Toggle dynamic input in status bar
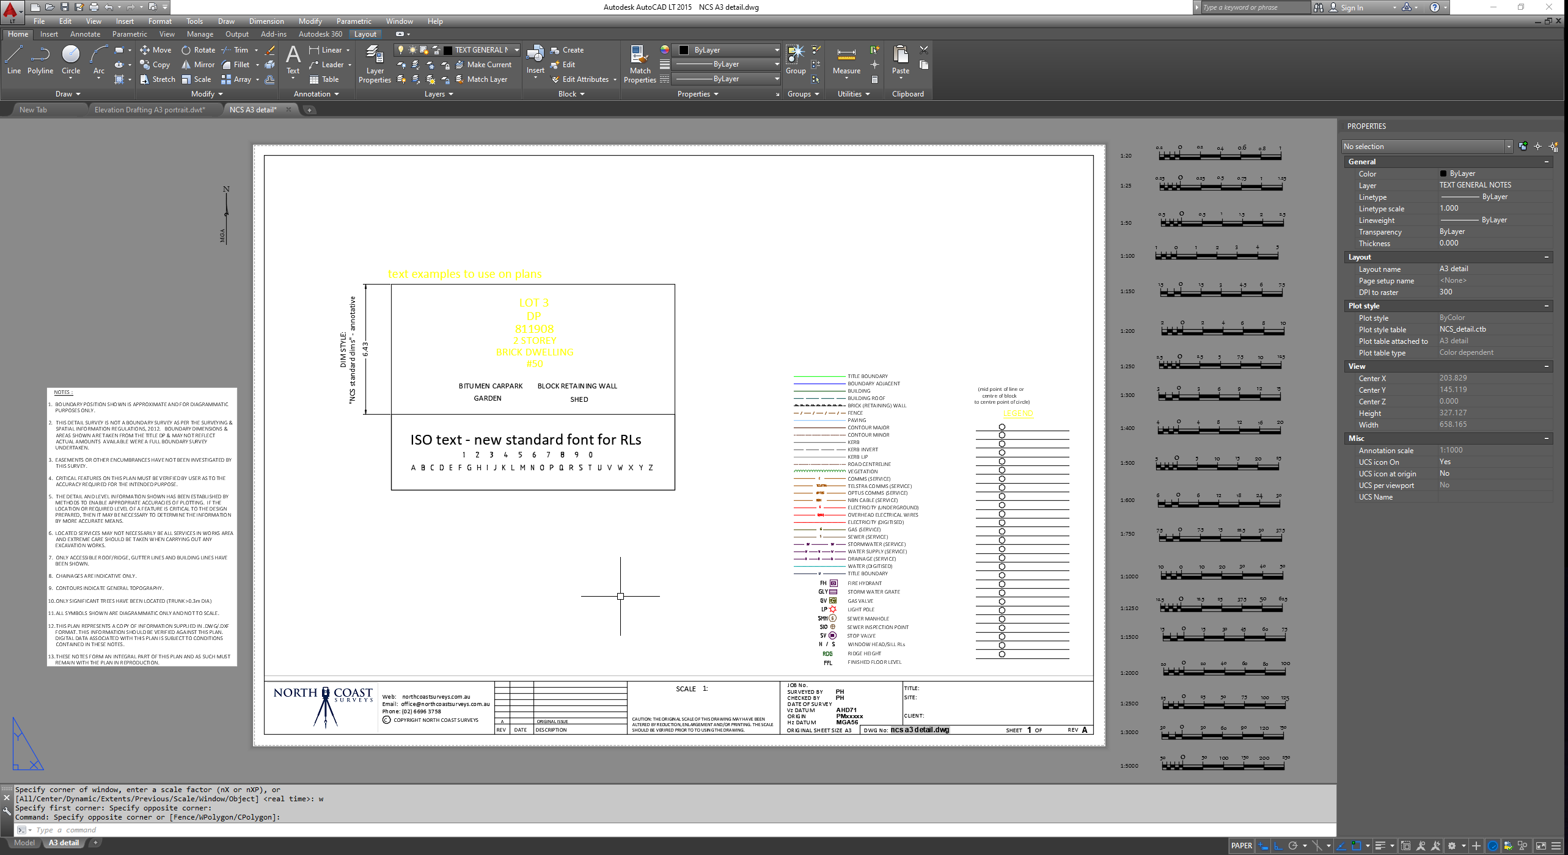 pos(1263,846)
